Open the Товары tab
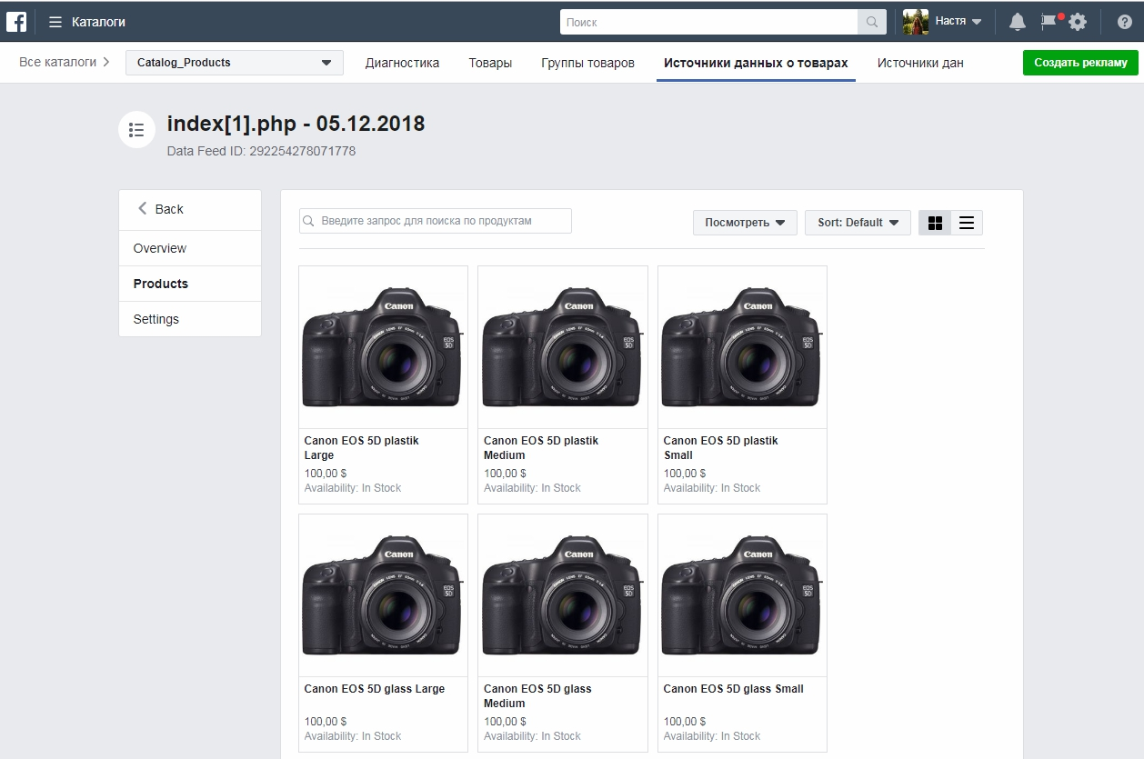 click(490, 63)
